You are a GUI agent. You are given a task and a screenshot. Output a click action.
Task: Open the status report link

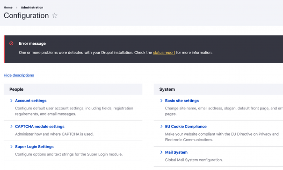pyautogui.click(x=164, y=53)
